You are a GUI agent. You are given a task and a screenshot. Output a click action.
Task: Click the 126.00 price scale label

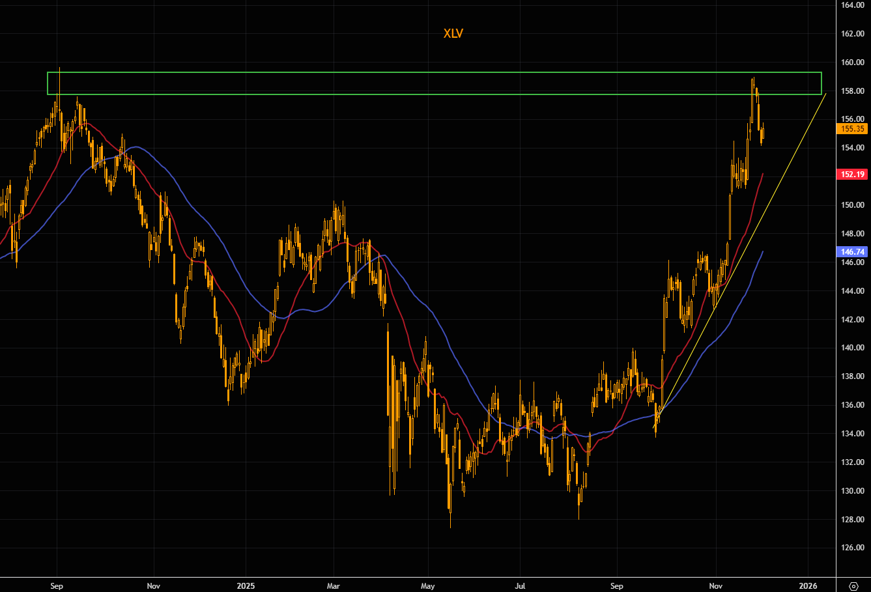tap(853, 548)
